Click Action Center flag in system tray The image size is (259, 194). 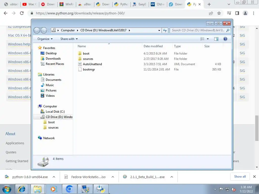pyautogui.click(x=221, y=189)
